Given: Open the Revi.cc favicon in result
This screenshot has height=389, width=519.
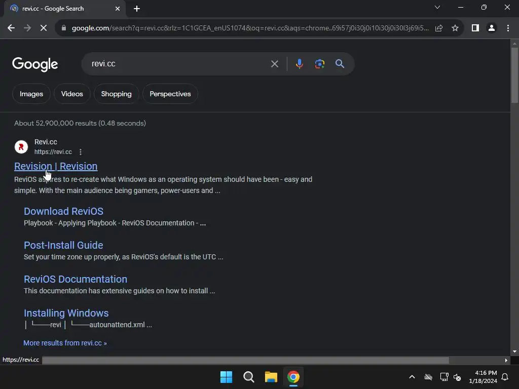Looking at the screenshot, I should coord(21,147).
